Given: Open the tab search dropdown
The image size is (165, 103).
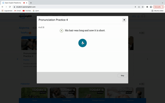Looking at the screenshot, I should [162, 3].
